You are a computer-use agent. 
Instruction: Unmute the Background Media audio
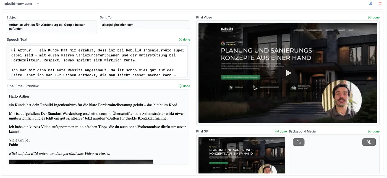(x=369, y=142)
